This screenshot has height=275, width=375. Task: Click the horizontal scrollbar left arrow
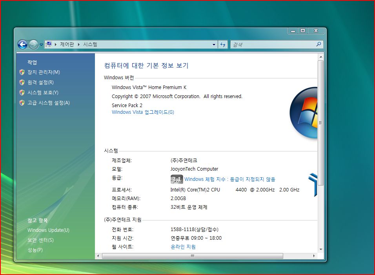click(98, 256)
